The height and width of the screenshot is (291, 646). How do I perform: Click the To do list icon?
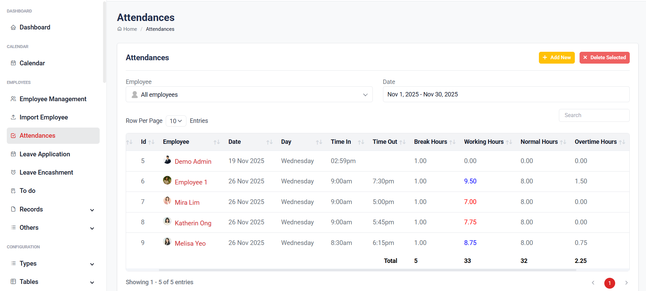coord(13,191)
